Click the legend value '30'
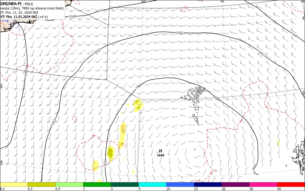Viewport: 305px width, 191px height. pyautogui.click(x=251, y=189)
